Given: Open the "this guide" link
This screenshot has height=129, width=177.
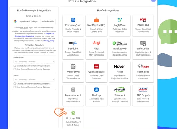Looking at the screenshot, I should 24,28.
